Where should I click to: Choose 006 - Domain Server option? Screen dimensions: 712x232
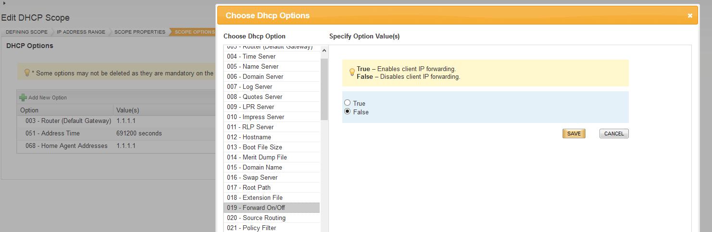[x=272, y=76]
